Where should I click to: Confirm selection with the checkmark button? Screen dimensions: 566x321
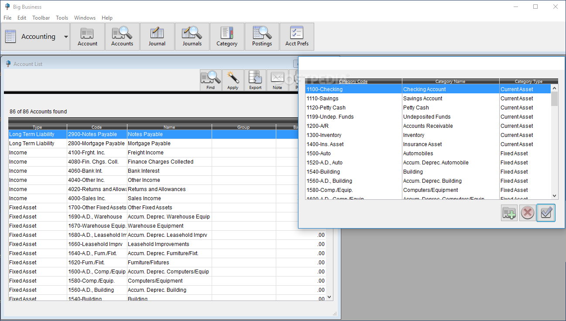tap(546, 213)
